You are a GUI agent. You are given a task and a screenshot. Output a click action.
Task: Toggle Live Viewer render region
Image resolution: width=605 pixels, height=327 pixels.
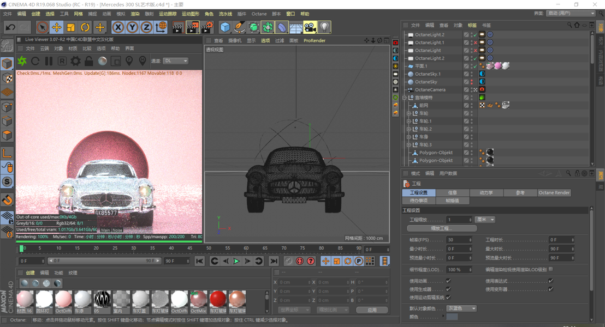click(x=115, y=61)
